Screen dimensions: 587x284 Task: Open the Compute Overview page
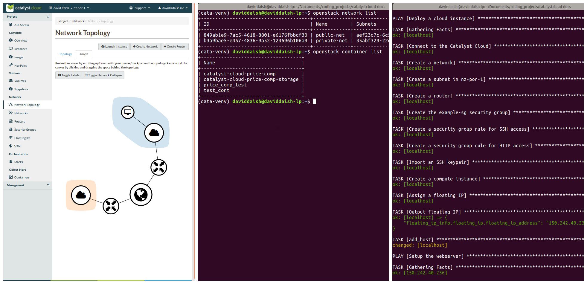(x=18, y=40)
